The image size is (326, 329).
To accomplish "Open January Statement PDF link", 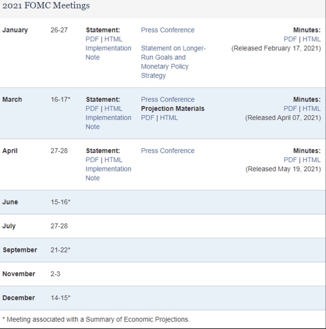I will 92,39.
